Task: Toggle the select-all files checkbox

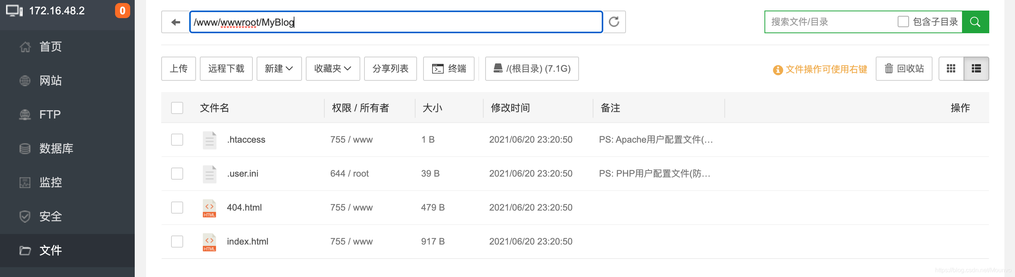Action: [x=177, y=108]
